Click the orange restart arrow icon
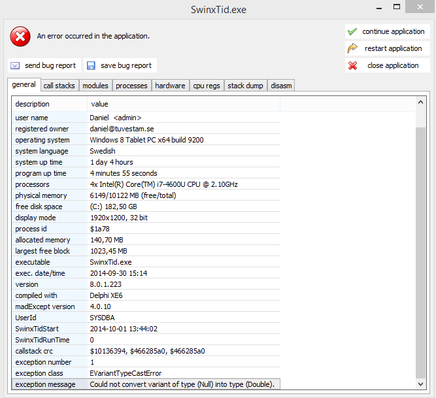Screen dimensions: 436x398 click(x=352, y=48)
